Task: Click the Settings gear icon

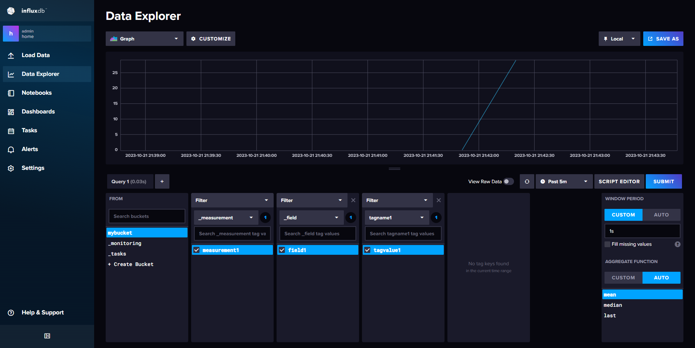Action: point(11,168)
